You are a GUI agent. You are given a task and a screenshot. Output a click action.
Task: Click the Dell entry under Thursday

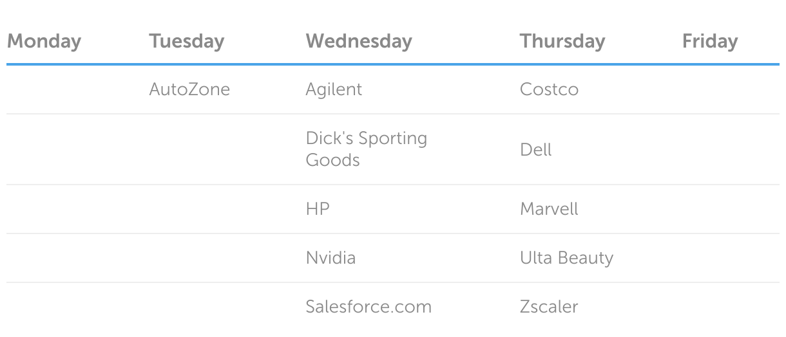pyautogui.click(x=536, y=150)
